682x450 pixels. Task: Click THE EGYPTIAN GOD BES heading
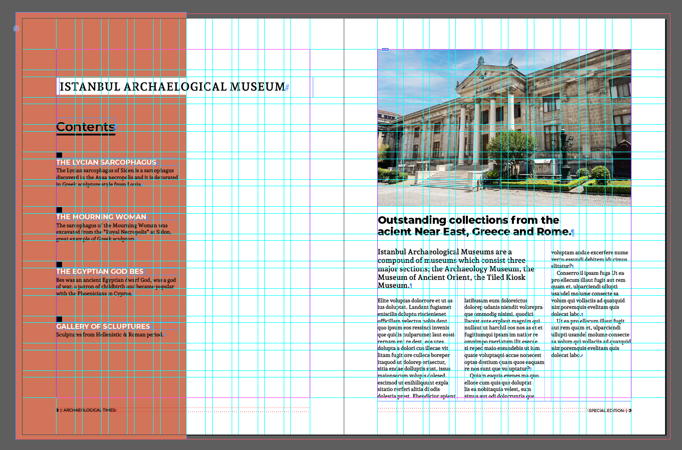[100, 271]
